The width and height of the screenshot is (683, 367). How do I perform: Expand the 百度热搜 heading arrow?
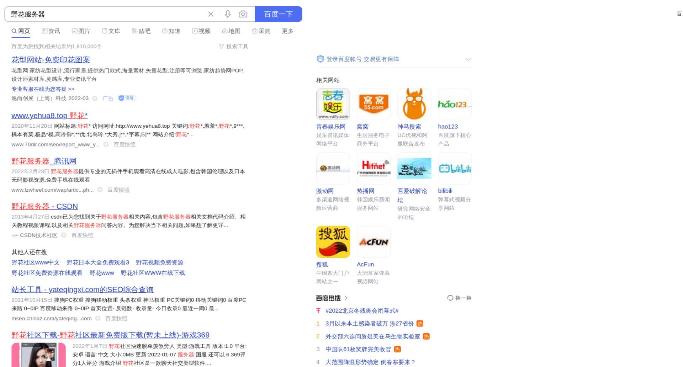[346, 298]
